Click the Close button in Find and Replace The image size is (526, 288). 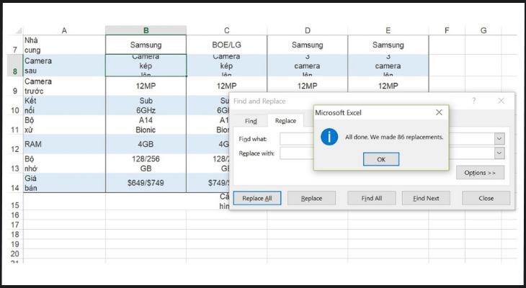tap(486, 198)
